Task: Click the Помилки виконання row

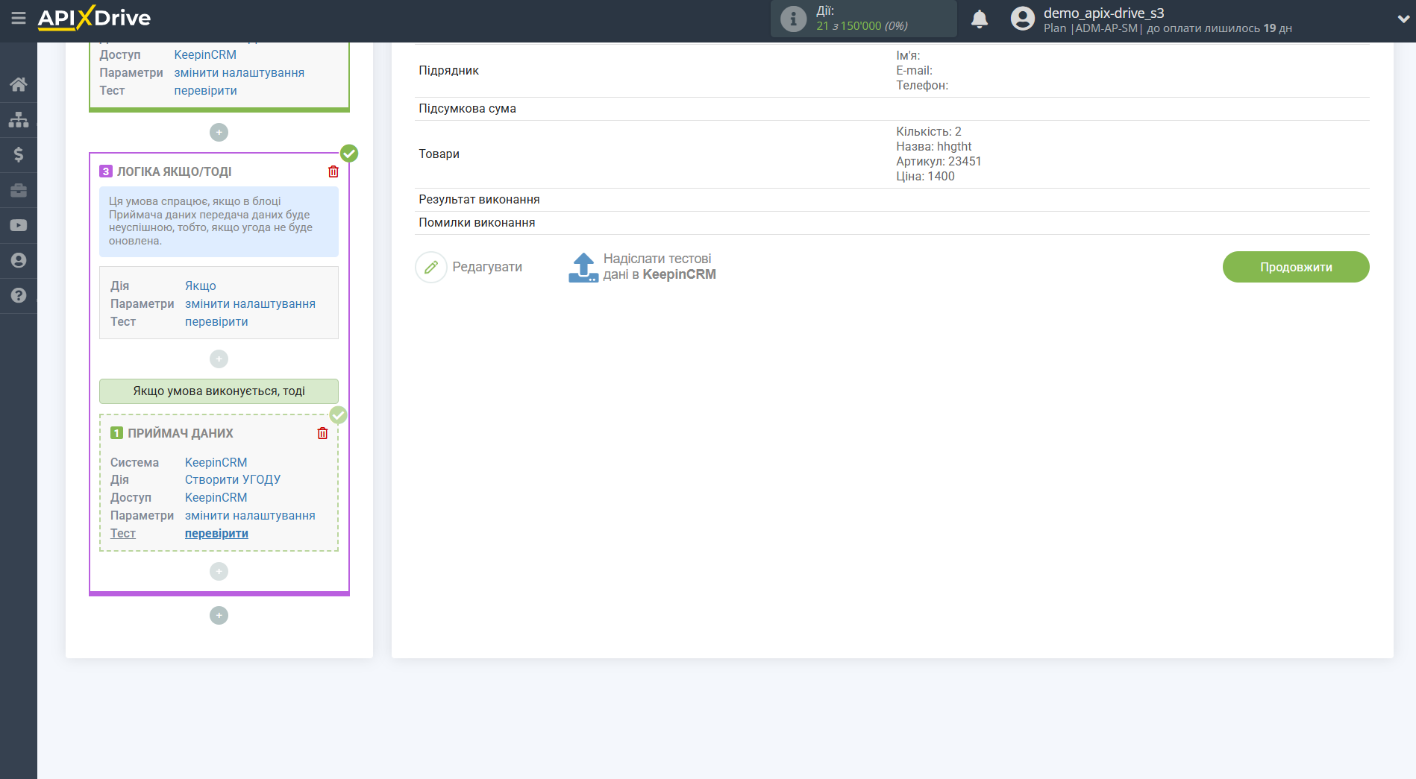Action: coord(892,223)
